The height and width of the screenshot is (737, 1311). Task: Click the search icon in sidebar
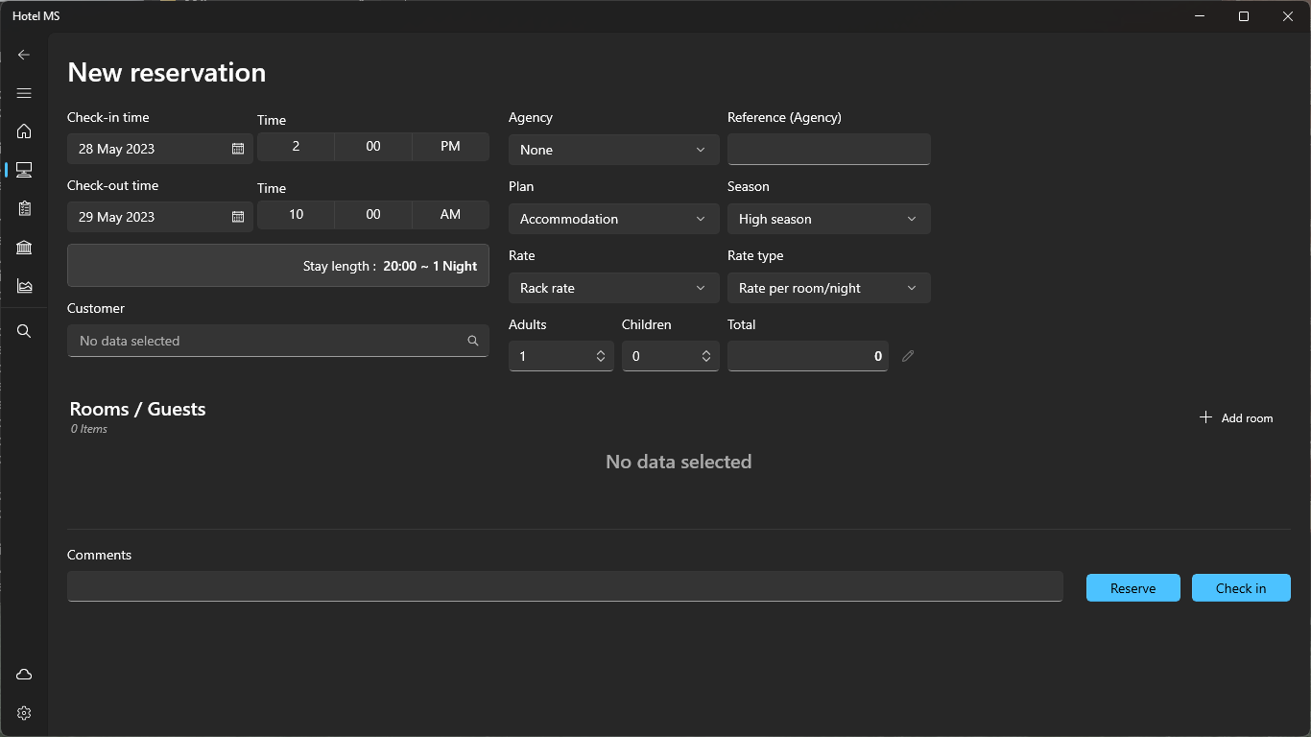[24, 331]
